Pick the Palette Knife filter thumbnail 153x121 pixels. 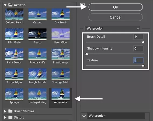point(37,54)
